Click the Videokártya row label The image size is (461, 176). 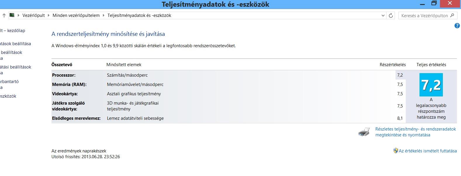(x=65, y=94)
